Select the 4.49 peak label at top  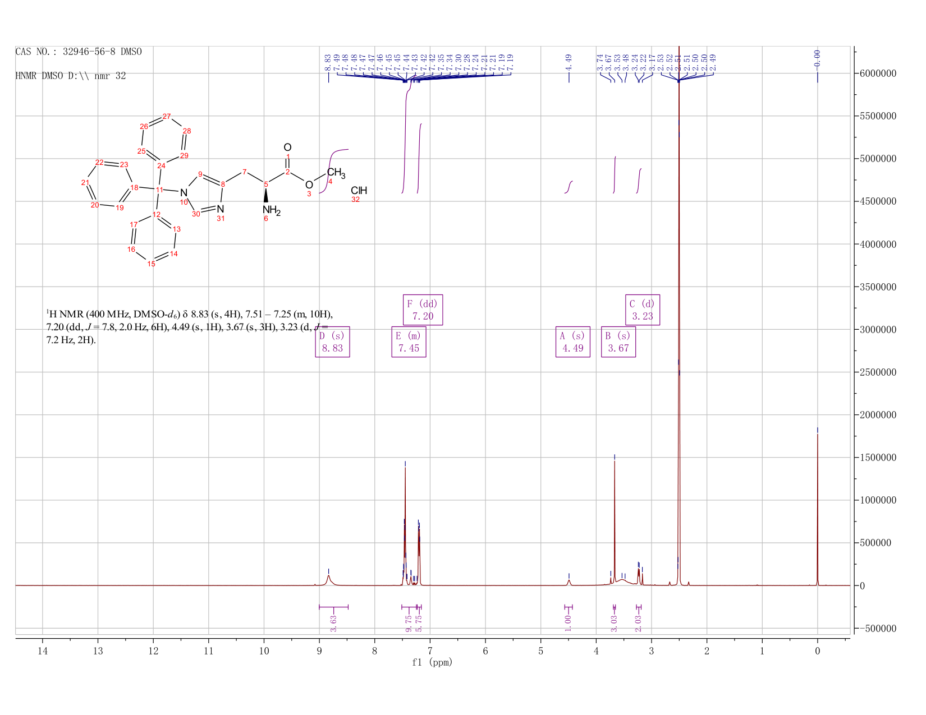click(x=569, y=62)
